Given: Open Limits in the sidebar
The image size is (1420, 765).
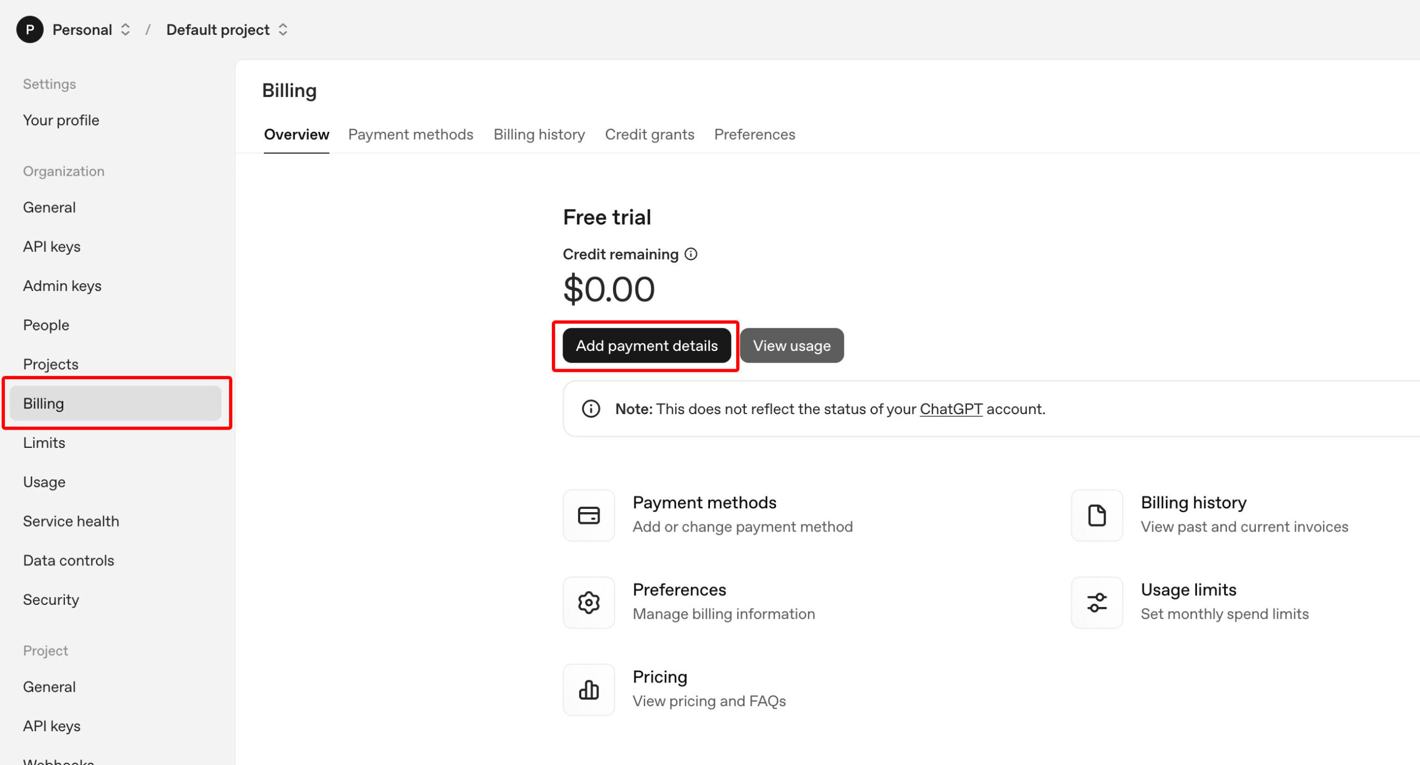Looking at the screenshot, I should coord(44,442).
